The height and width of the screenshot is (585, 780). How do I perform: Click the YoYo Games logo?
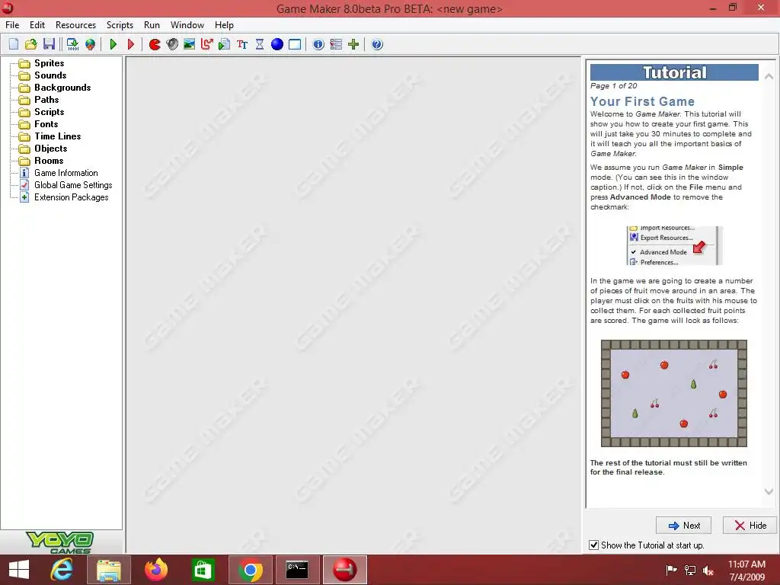coord(59,542)
